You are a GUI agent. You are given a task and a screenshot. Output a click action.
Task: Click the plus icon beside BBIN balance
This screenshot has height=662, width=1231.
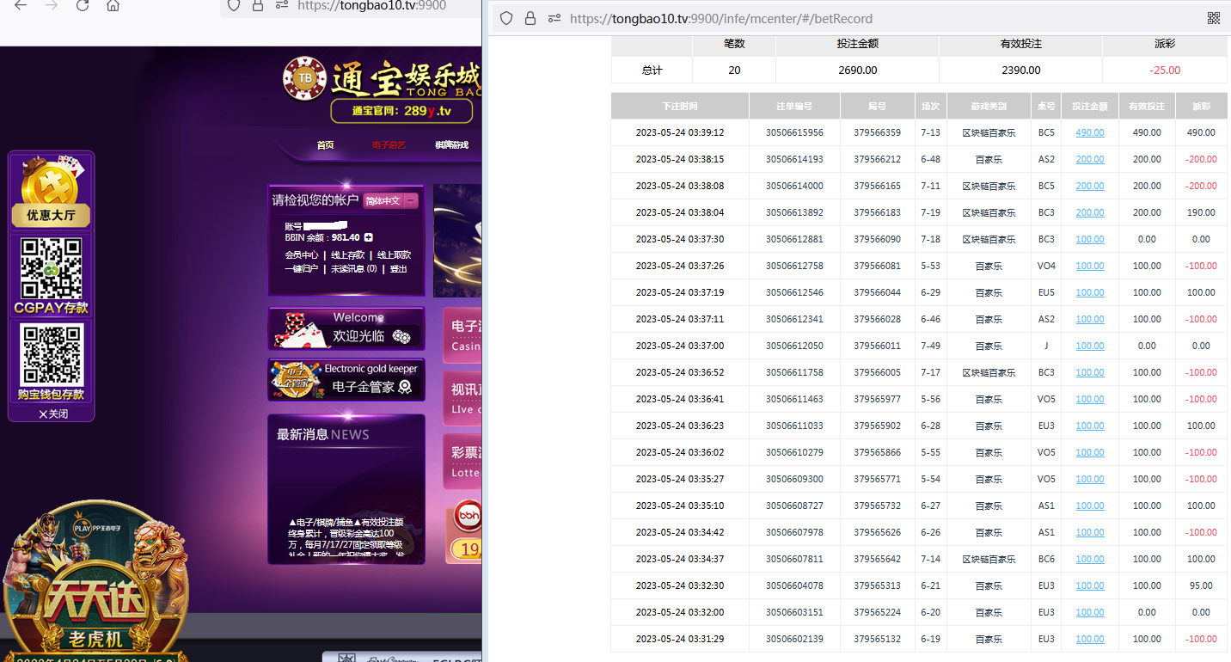tap(369, 237)
